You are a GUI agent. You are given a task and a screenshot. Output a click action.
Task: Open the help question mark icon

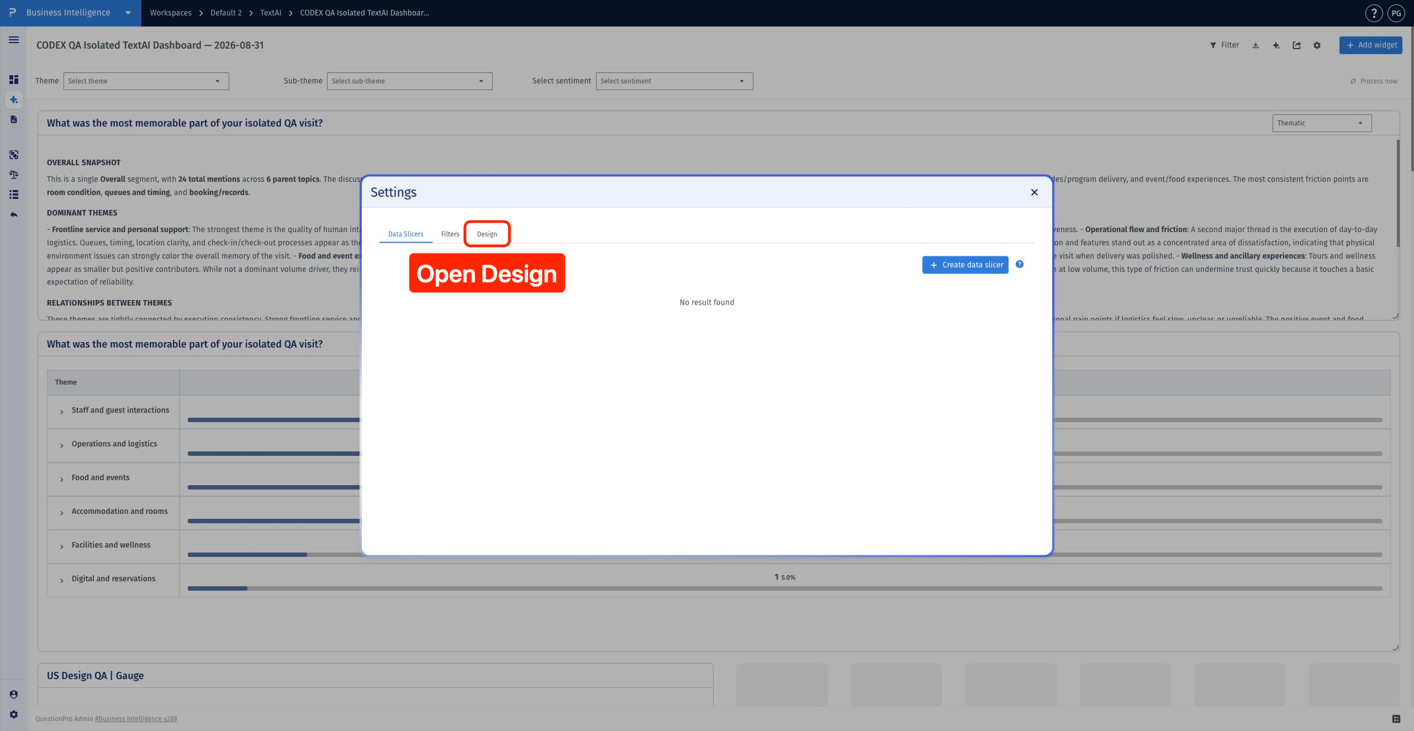coord(1374,13)
